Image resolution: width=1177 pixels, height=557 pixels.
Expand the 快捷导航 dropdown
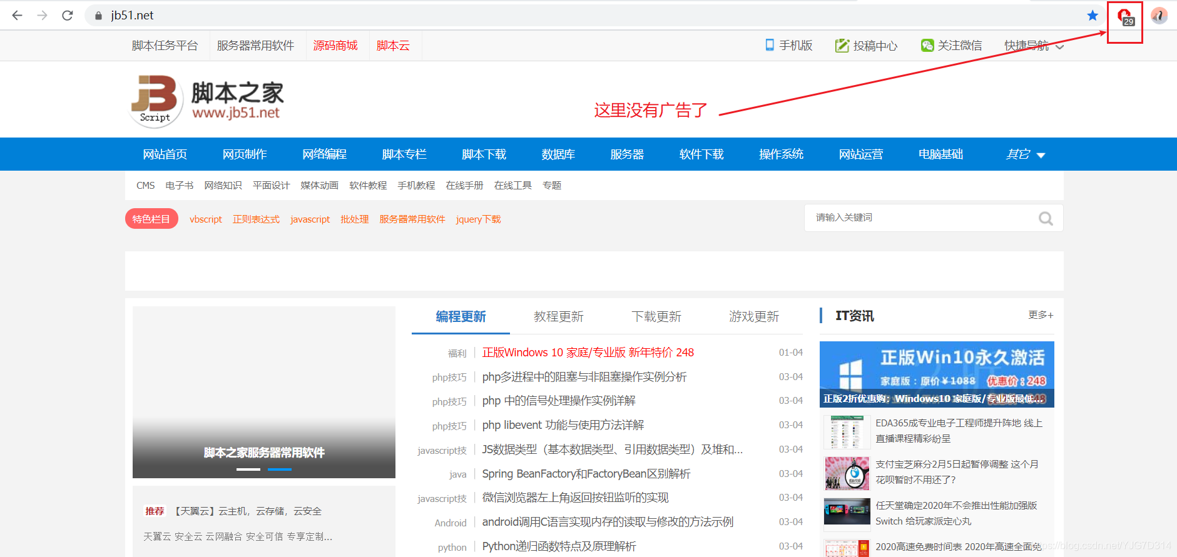(x=1034, y=46)
